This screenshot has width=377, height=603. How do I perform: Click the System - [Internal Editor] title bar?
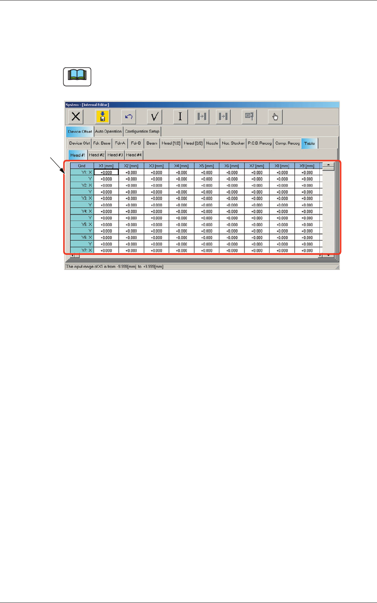(x=202, y=105)
